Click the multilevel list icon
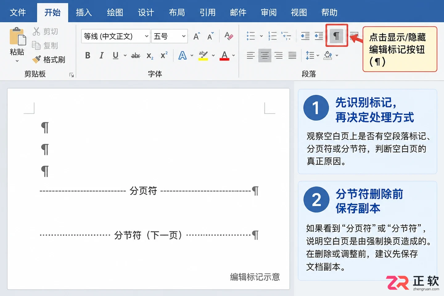Viewport: 444px width, 296px height. tap(286, 36)
